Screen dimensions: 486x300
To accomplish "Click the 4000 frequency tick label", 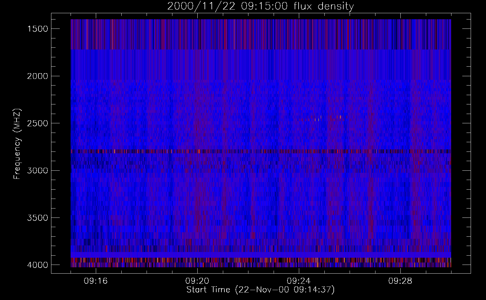I will pos(38,265).
